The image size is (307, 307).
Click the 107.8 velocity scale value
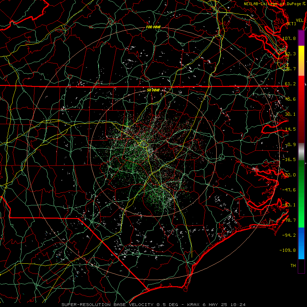click(289, 38)
